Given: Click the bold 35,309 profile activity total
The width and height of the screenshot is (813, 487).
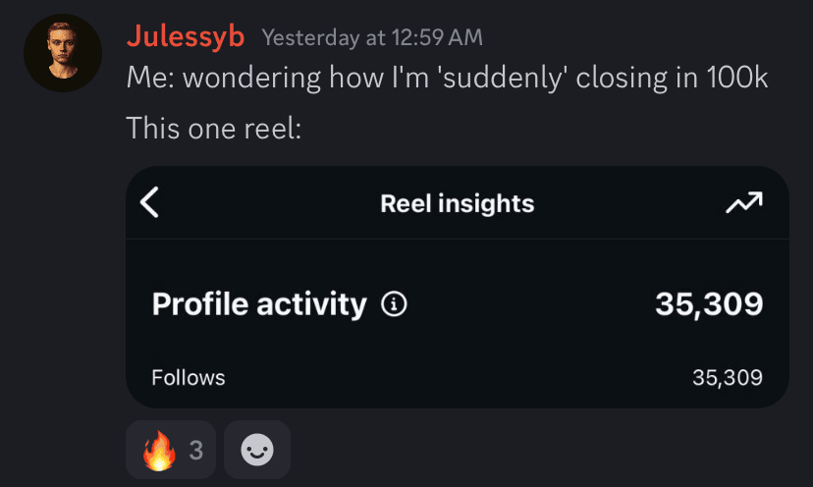Looking at the screenshot, I should point(708,304).
